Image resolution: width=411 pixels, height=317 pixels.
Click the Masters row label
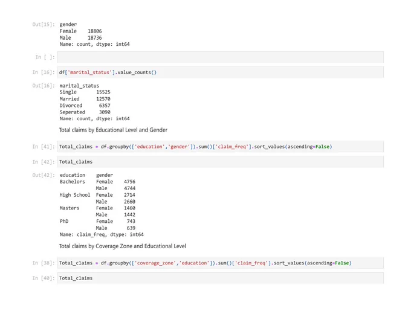70,208
